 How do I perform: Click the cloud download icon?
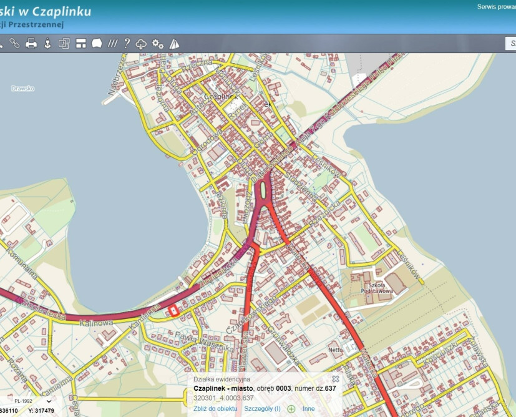pos(142,44)
